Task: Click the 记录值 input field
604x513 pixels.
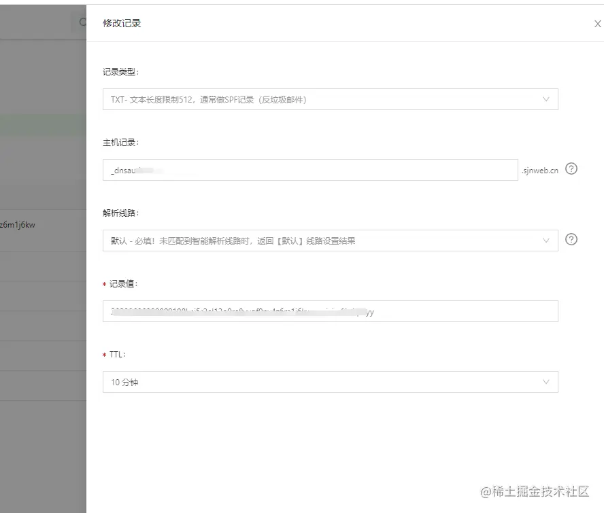Action: pos(330,311)
